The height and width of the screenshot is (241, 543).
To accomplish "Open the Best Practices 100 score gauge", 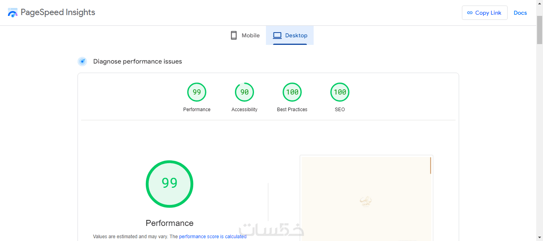I will [292, 92].
